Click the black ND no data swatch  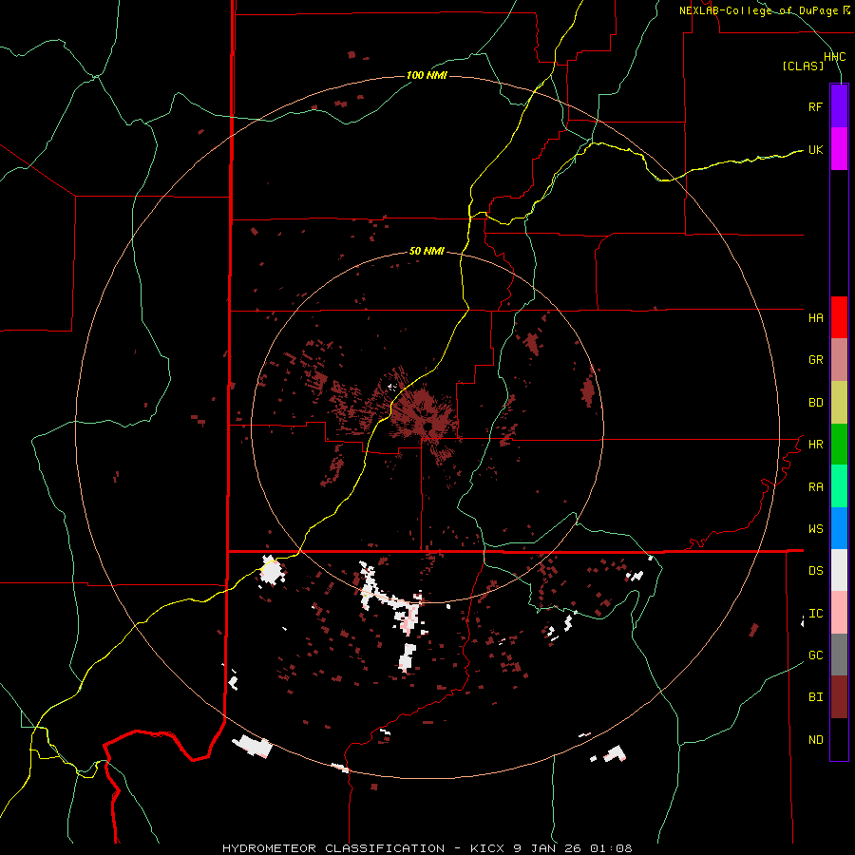coord(839,739)
